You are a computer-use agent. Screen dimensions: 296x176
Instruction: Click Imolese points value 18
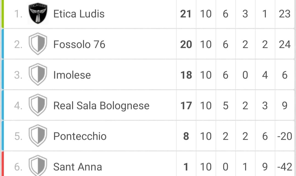[186, 75]
